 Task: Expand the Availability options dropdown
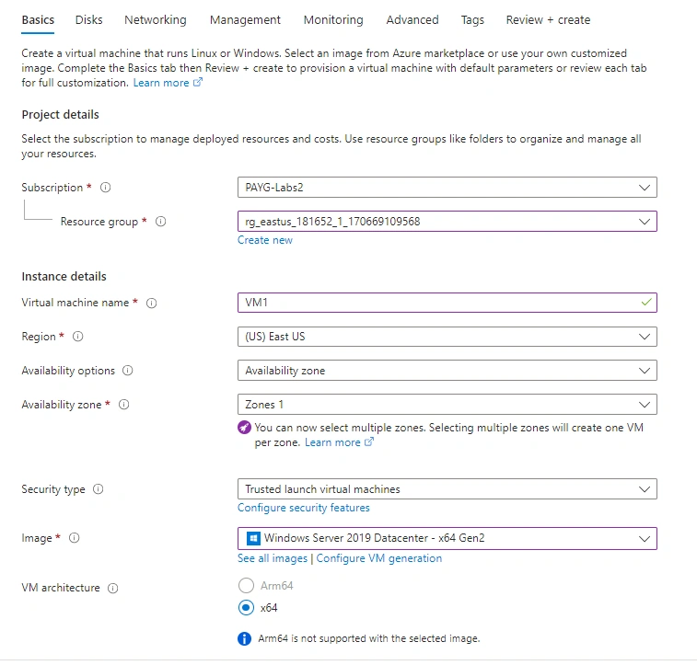(x=447, y=371)
